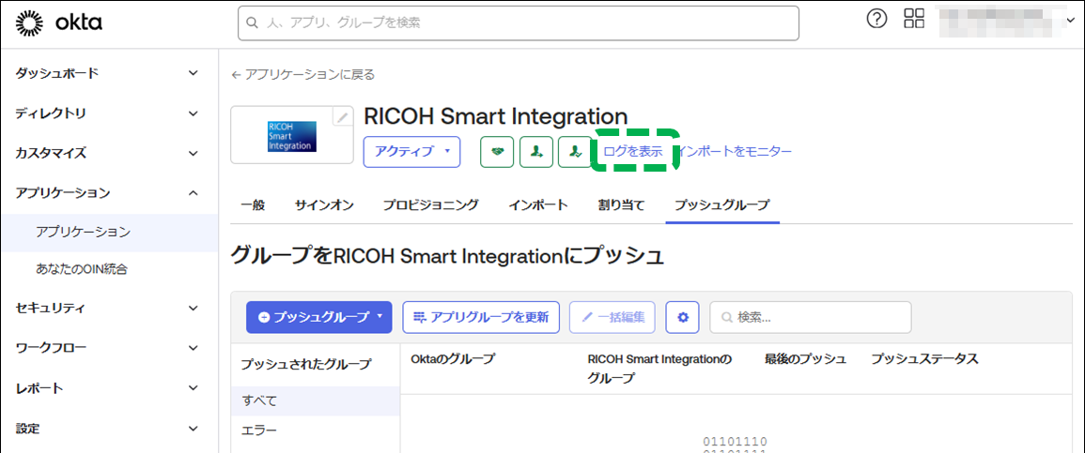Focus the top search box for people, apps, groups
Screen dimensions: 1085x453
(x=519, y=23)
